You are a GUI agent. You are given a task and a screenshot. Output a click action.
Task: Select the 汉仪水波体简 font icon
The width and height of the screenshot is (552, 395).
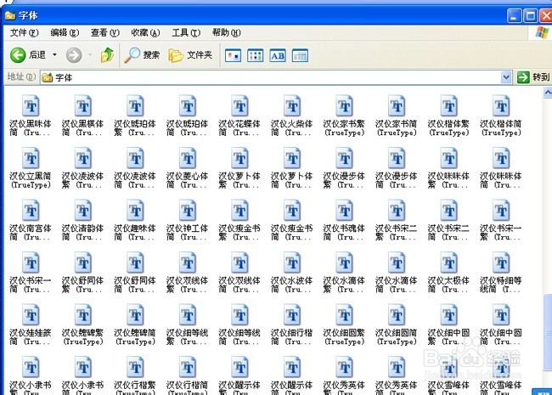coord(292,262)
